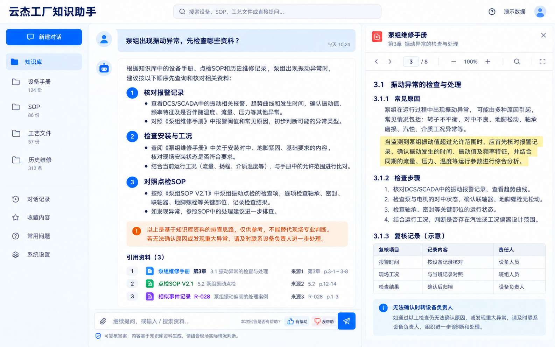This screenshot has width=555, height=347.
Task: Zoom out the document with minus icon
Action: (454, 62)
